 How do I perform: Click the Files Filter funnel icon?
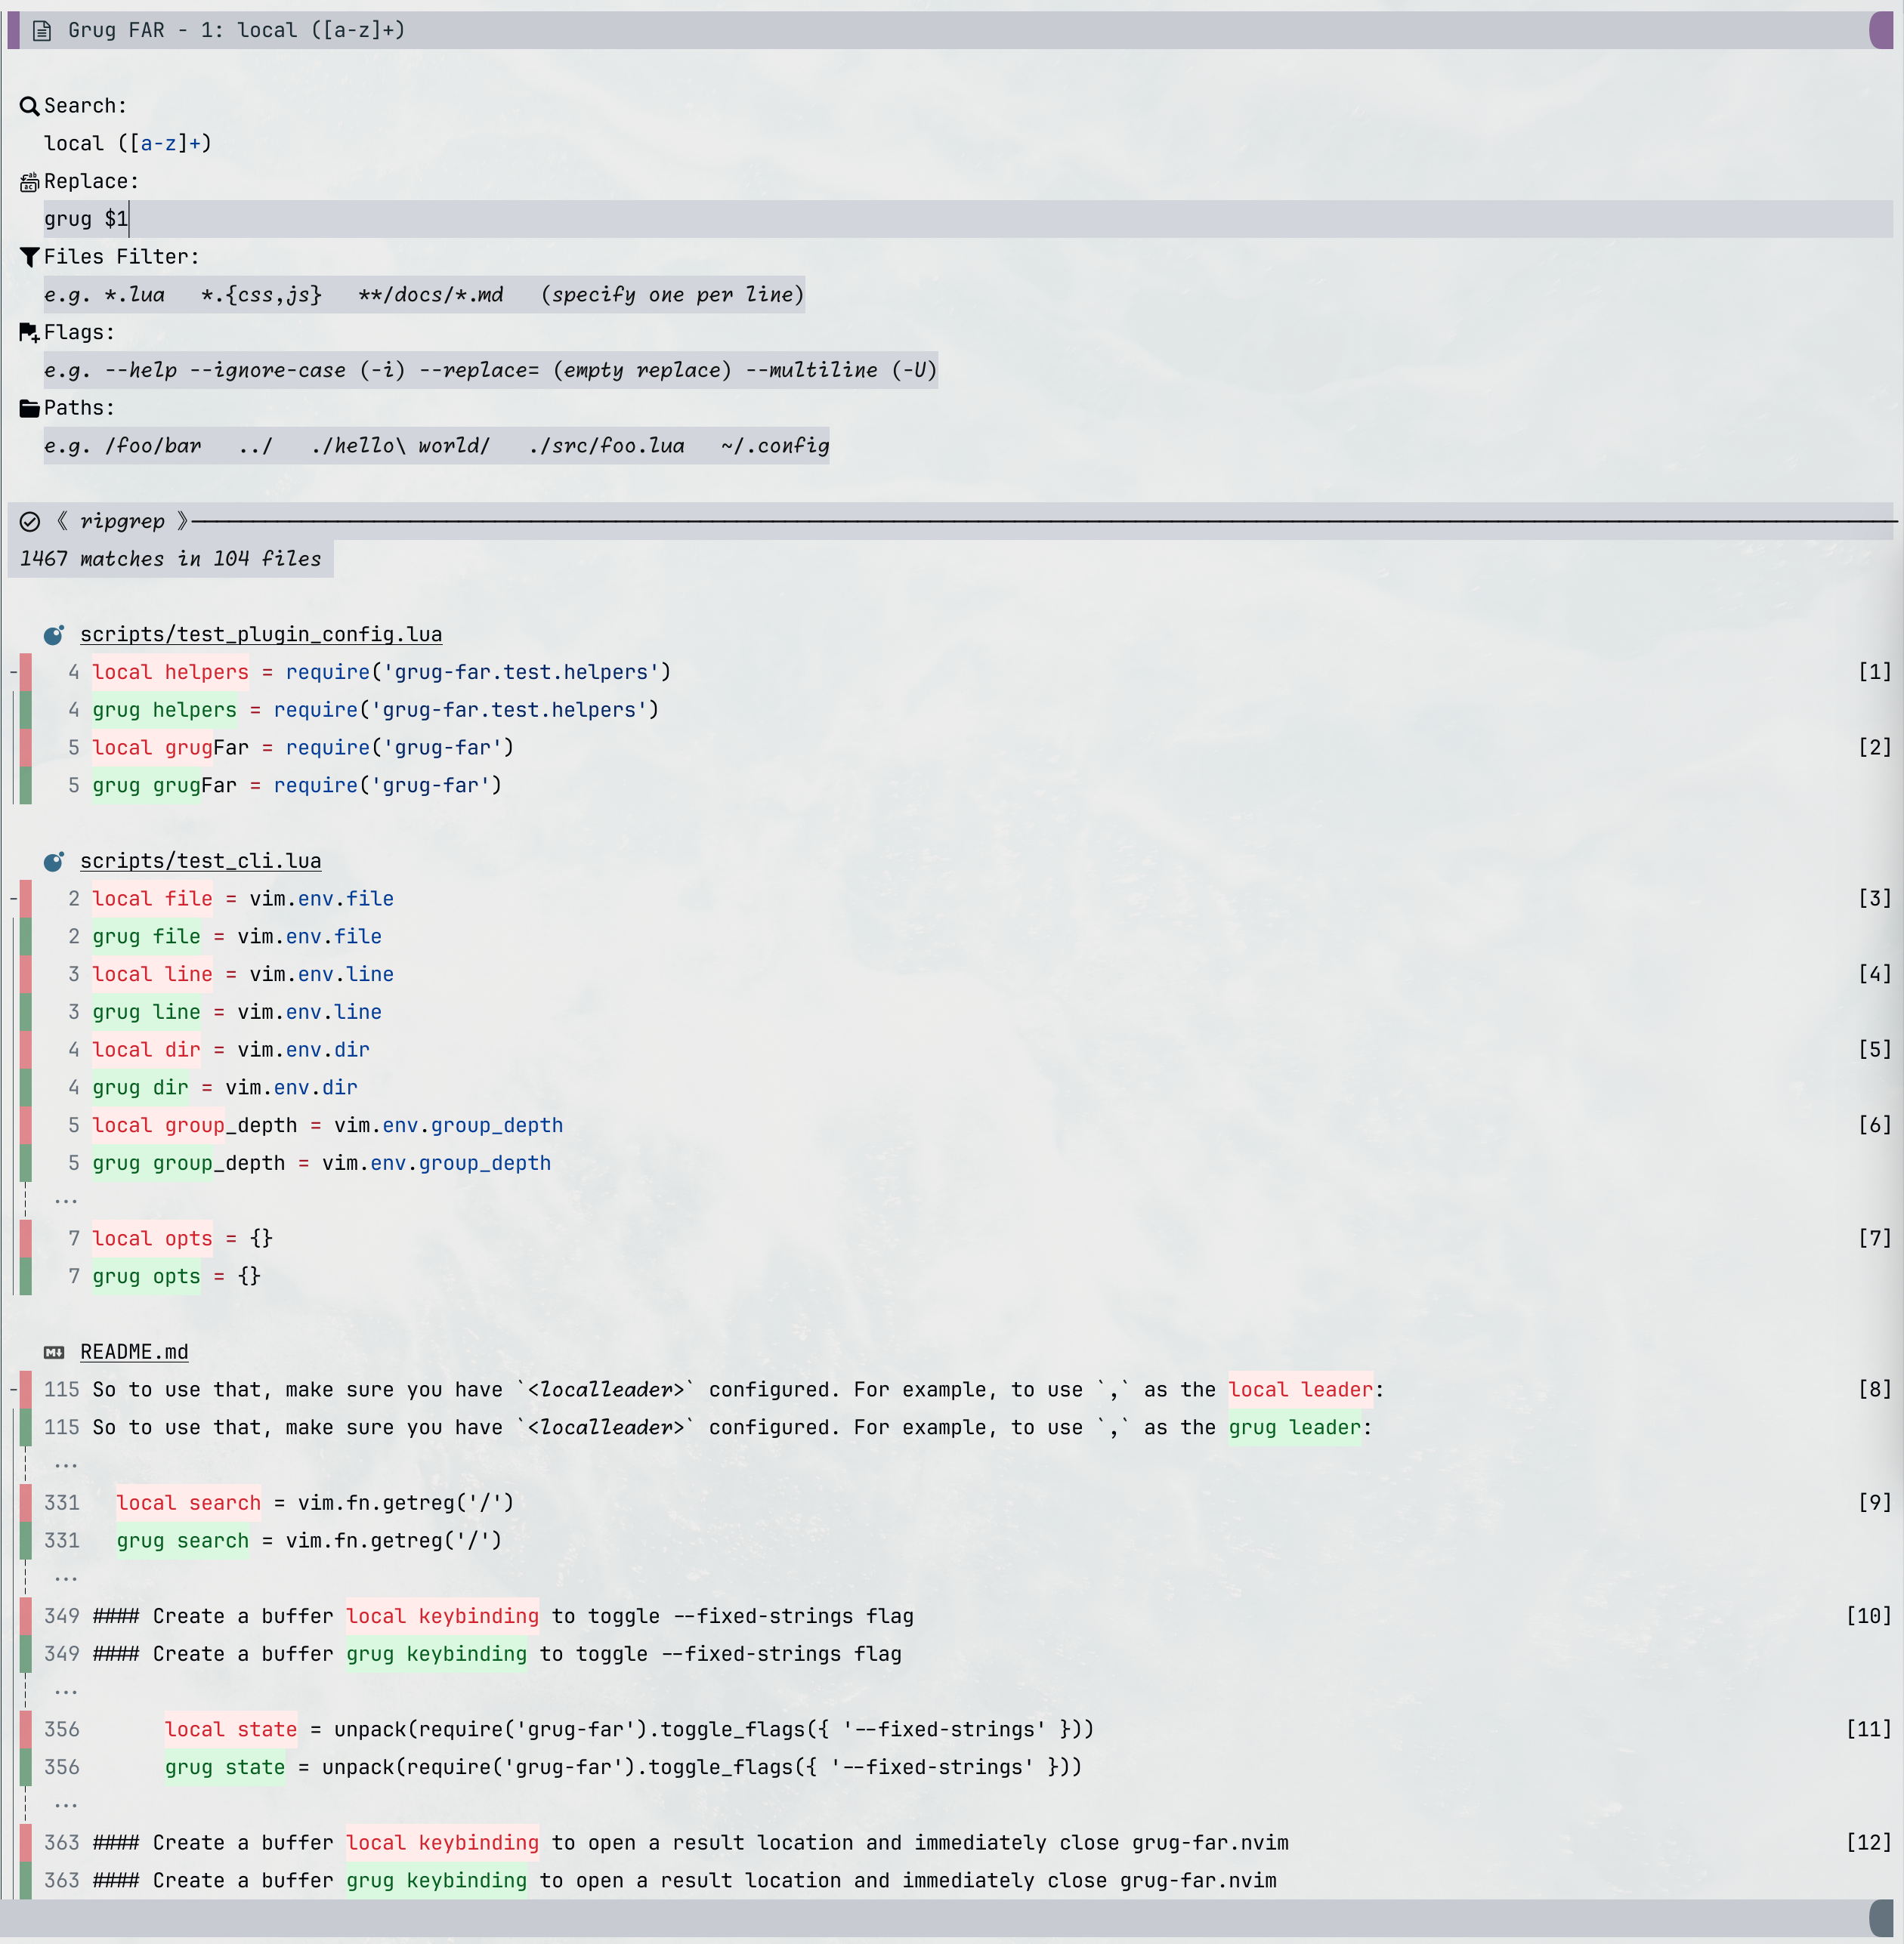[x=29, y=257]
